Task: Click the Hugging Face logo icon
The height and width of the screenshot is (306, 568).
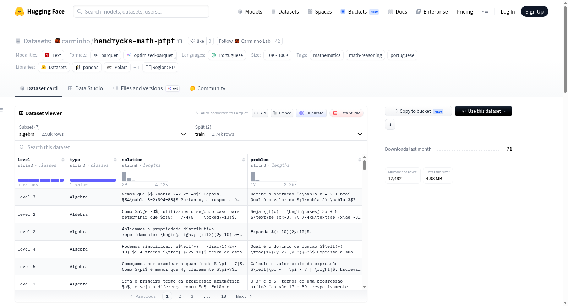Action: tap(20, 11)
